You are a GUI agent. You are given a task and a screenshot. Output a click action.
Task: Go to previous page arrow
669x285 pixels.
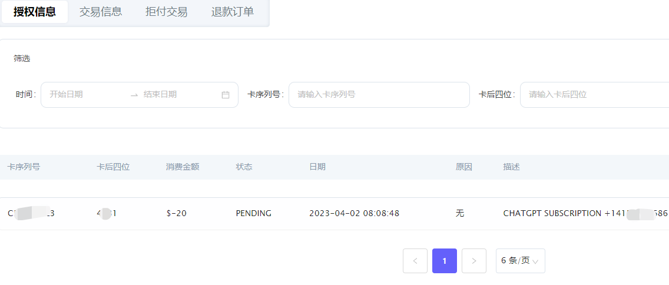pos(415,261)
